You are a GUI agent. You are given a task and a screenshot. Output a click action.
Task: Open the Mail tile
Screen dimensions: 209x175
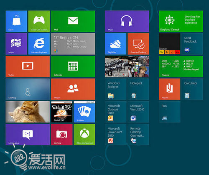[x=73, y=21]
